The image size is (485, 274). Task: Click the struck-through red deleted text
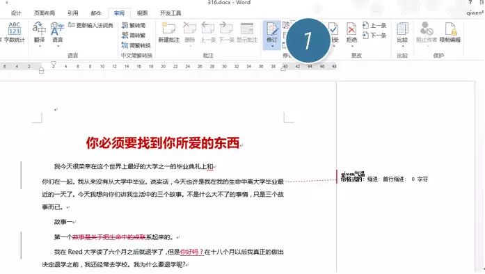[x=109, y=237]
